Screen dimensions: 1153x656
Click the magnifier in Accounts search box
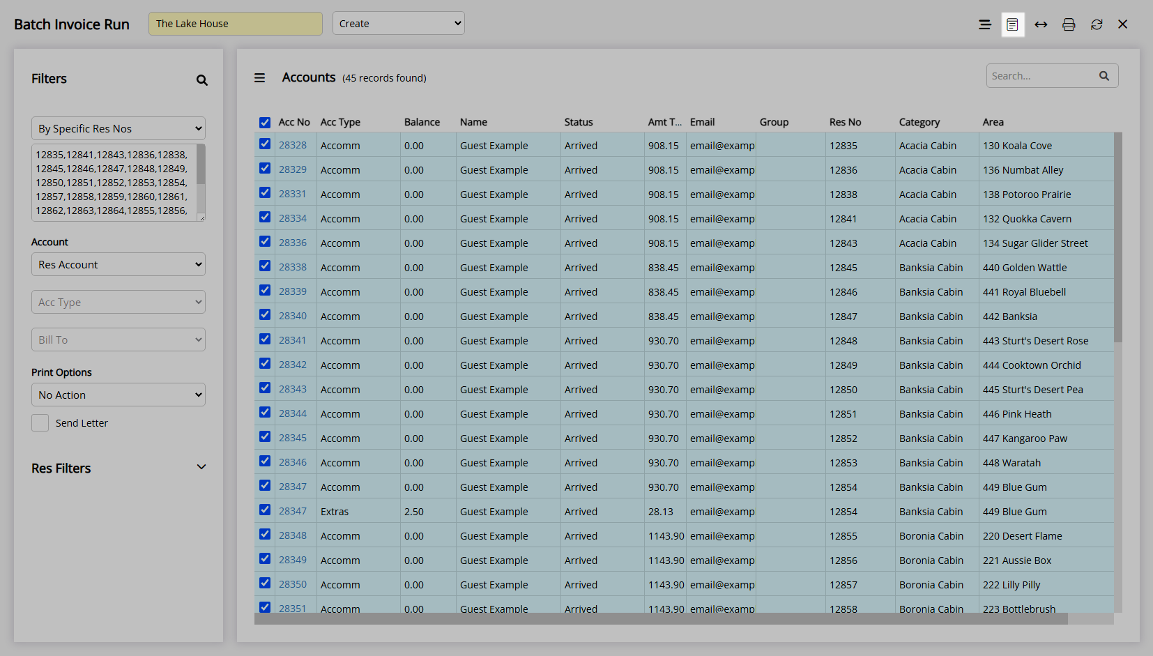tap(1104, 76)
